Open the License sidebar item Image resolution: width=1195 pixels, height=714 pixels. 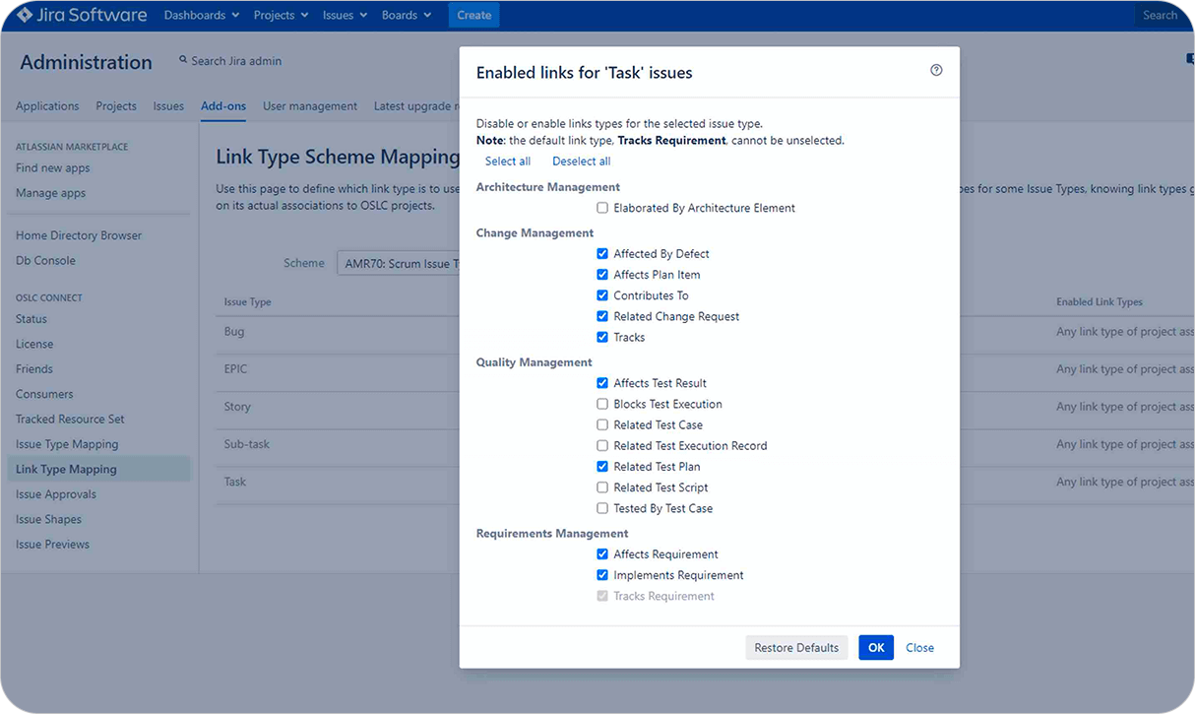pyautogui.click(x=34, y=344)
